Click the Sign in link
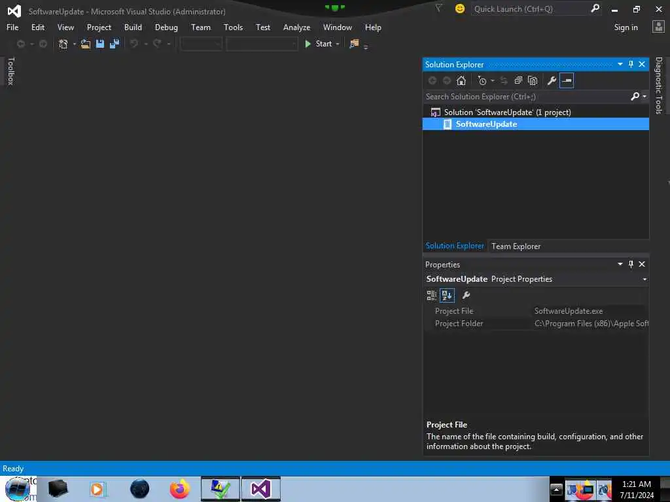This screenshot has width=670, height=502. tap(626, 27)
